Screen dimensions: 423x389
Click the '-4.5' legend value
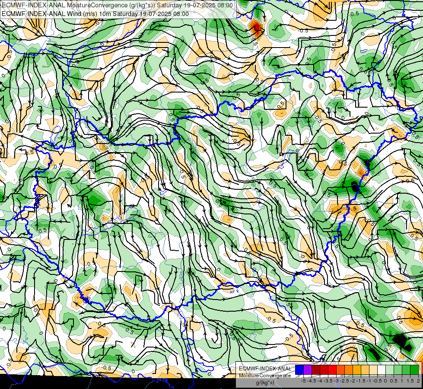click(312, 381)
